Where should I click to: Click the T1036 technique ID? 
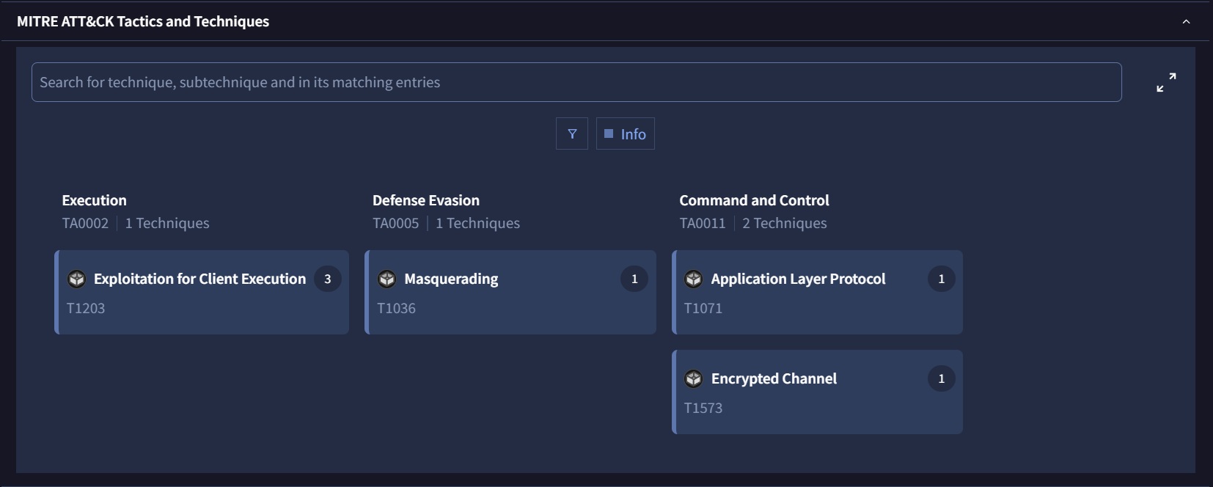pyautogui.click(x=396, y=308)
